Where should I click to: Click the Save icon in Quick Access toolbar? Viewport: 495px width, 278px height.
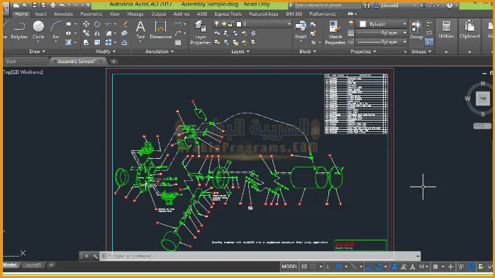click(35, 5)
